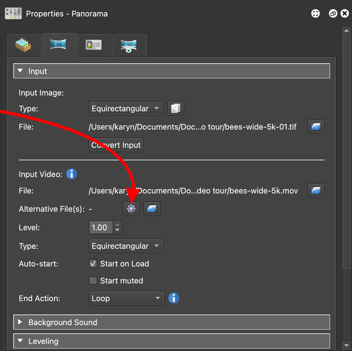This screenshot has height=351, width=352.
Task: Collapse the Leveling section
Action: pyautogui.click(x=20, y=341)
